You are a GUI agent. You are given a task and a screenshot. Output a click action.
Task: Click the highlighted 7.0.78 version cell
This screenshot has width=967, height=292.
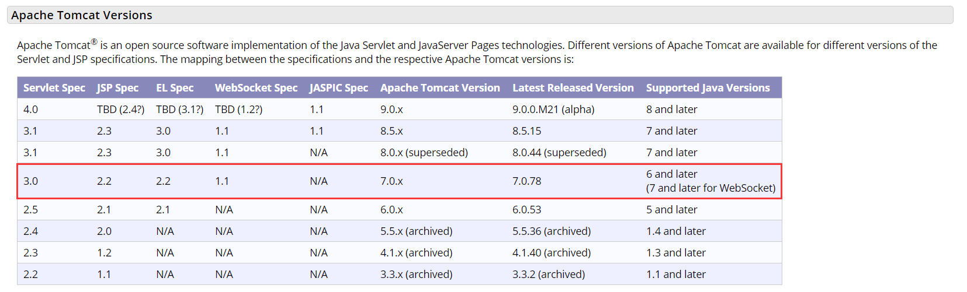(x=526, y=181)
